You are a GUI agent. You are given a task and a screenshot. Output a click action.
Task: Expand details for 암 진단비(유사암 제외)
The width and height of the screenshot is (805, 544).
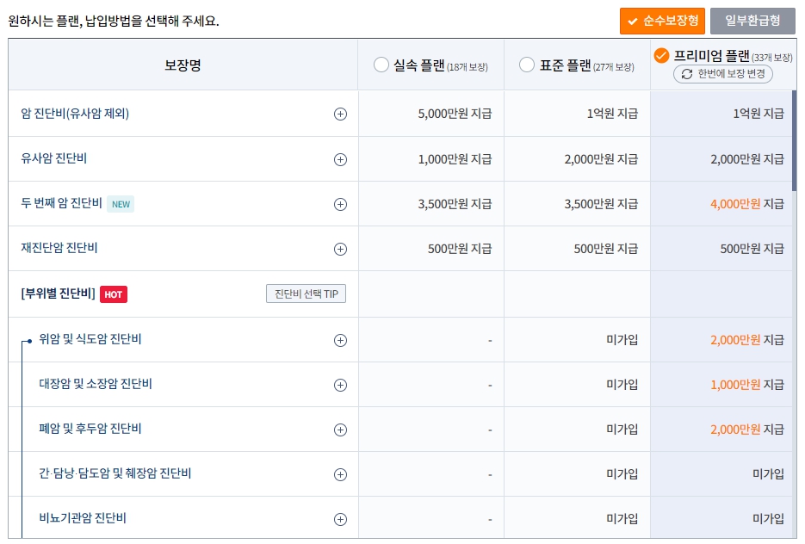pyautogui.click(x=340, y=114)
